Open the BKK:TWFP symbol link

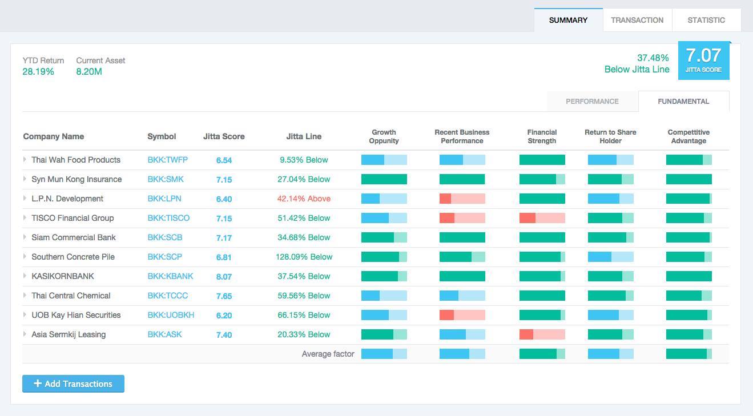click(167, 160)
